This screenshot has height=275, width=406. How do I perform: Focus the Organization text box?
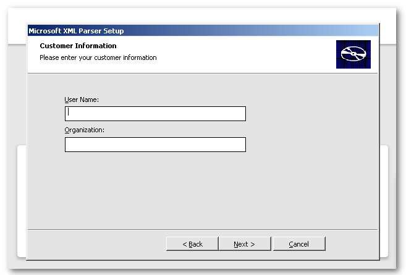point(155,145)
